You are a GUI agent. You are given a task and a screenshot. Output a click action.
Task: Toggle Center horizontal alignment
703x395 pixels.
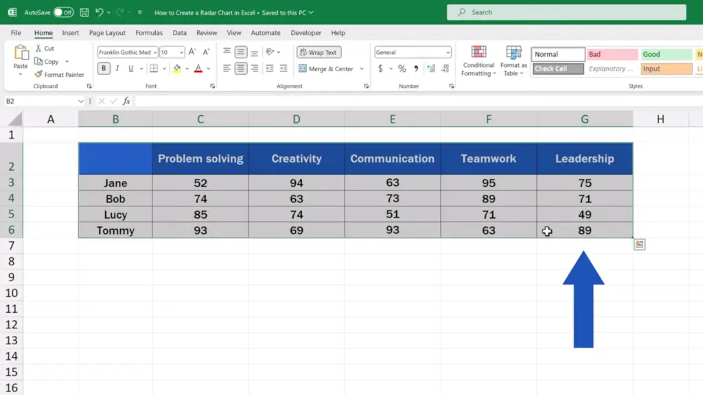(241, 69)
